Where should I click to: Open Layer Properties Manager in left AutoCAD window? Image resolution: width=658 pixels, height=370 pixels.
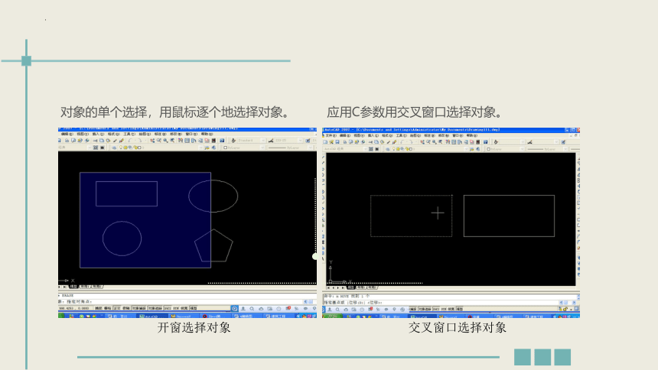click(114, 148)
